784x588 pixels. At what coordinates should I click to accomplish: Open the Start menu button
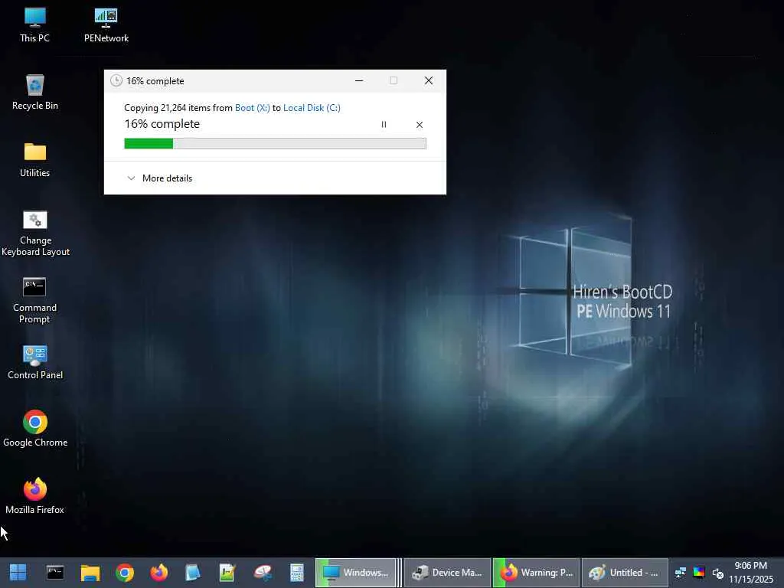18,573
